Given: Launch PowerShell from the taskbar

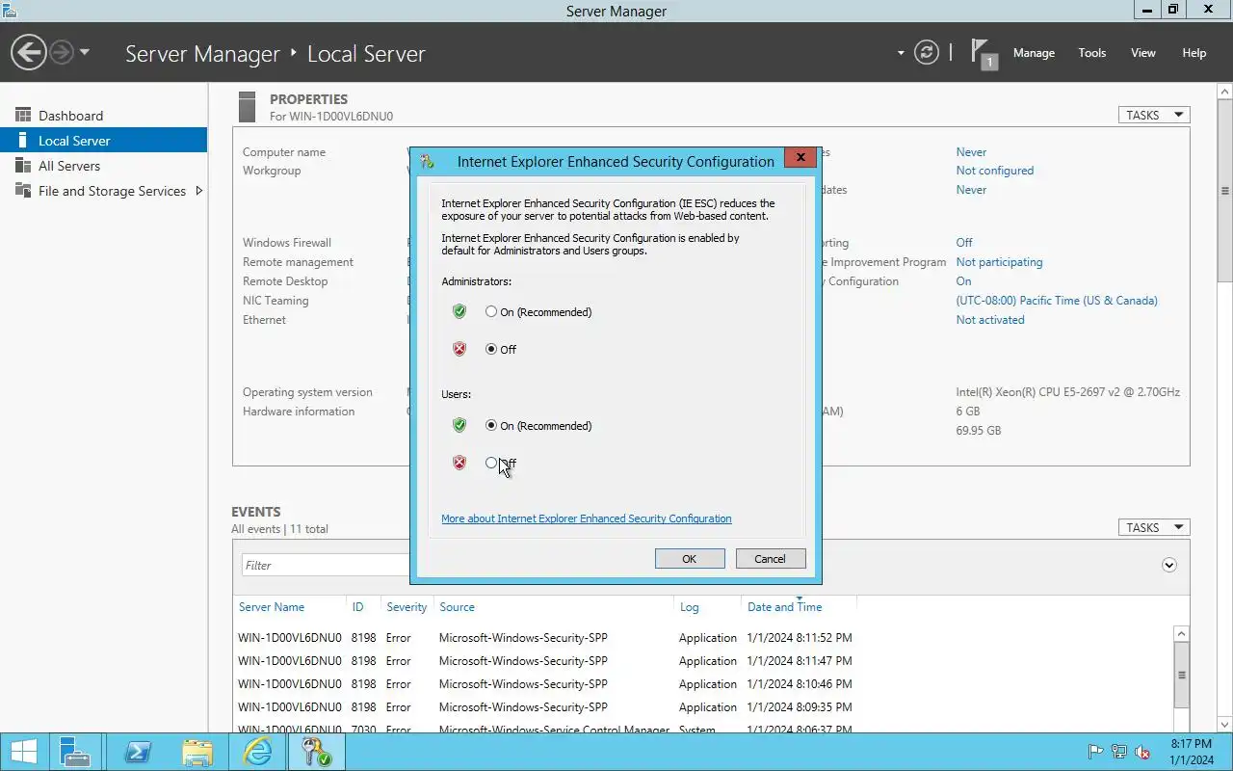Looking at the screenshot, I should pos(137,752).
